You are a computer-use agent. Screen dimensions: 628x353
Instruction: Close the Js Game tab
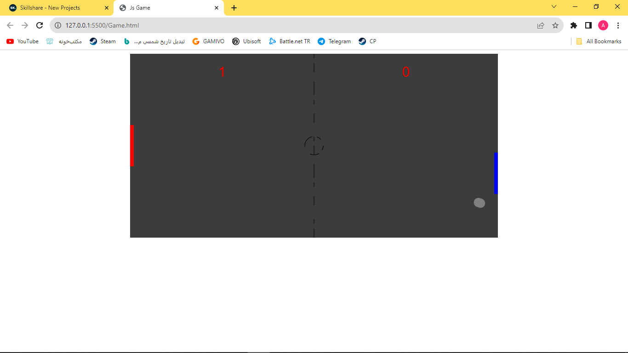pyautogui.click(x=217, y=8)
